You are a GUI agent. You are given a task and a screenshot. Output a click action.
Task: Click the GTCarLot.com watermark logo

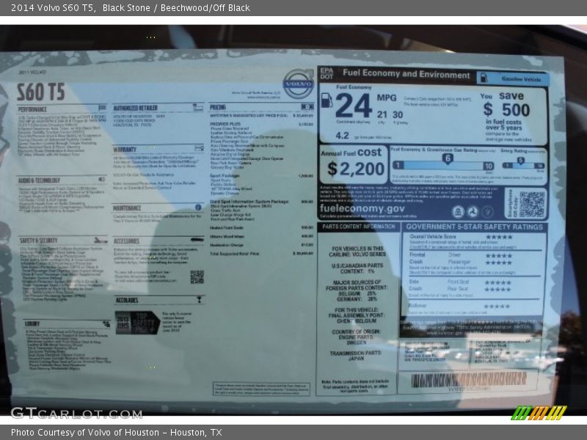(76, 413)
